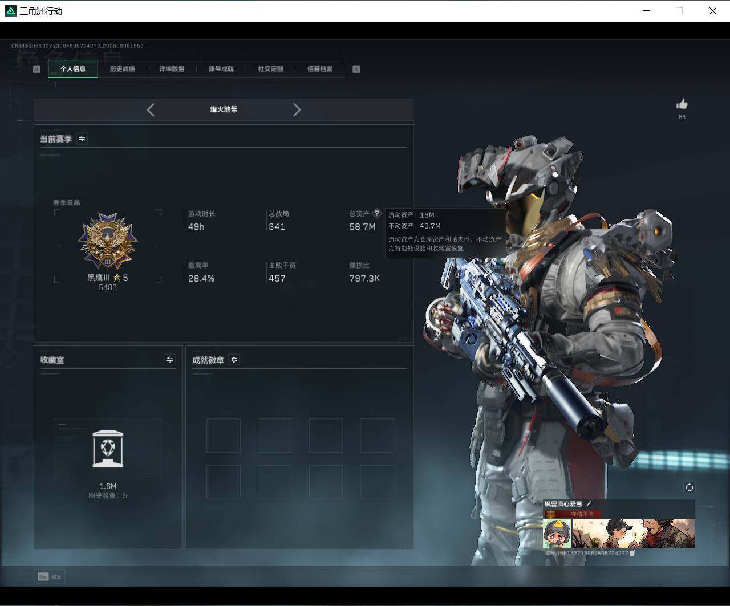This screenshot has width=730, height=606.
Task: Open the 个人信息 tab
Action: pos(73,69)
